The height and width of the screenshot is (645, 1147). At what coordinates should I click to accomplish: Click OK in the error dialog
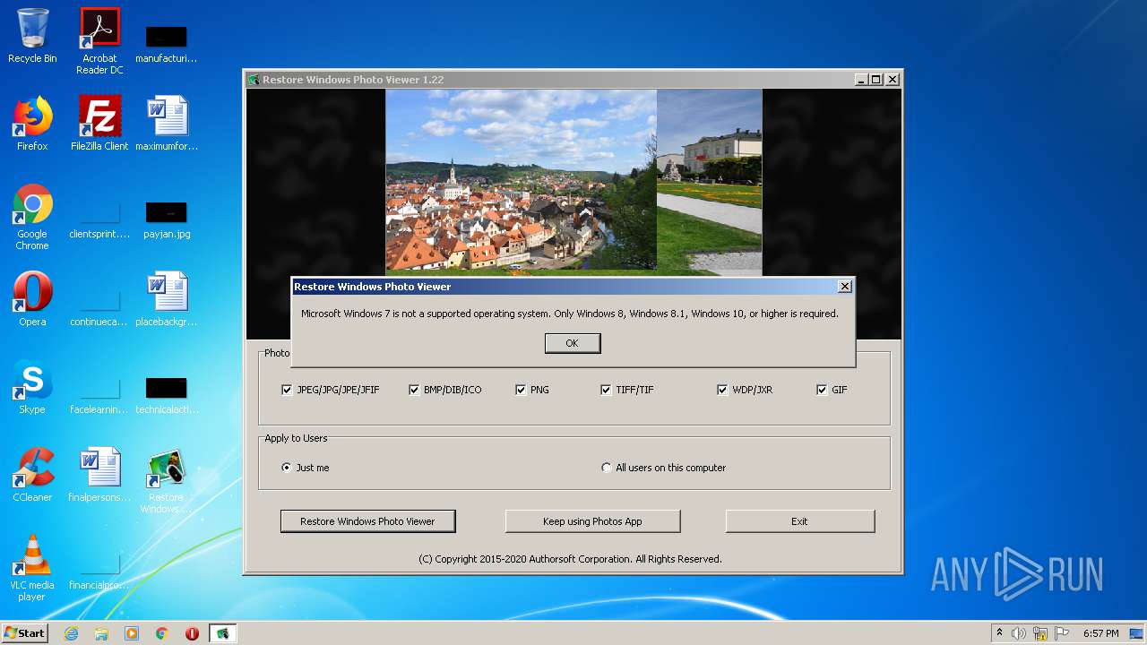pos(572,343)
